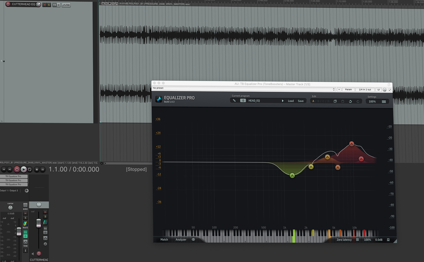424x262 pixels.
Task: Go to project start transport button
Action: 4,169
